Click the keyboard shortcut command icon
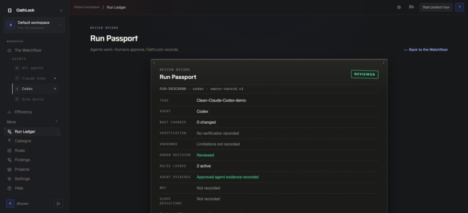The image size is (468, 213). pyautogui.click(x=411, y=7)
